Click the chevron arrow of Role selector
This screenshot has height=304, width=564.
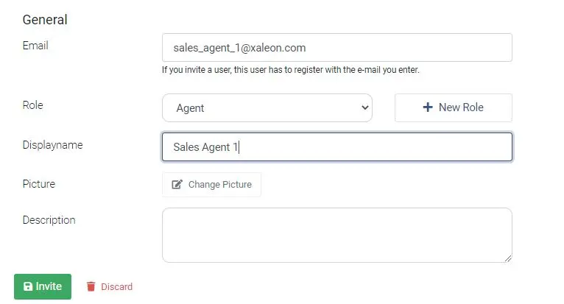364,107
